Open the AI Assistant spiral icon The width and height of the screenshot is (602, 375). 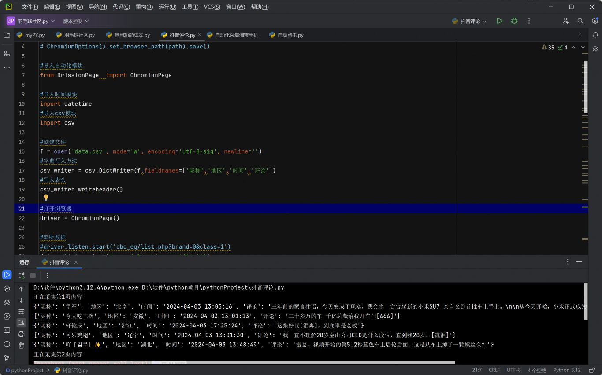595,49
